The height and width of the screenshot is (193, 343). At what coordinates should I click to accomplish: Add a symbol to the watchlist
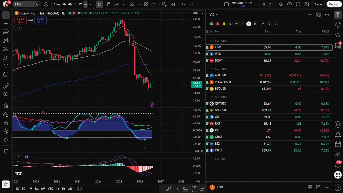coord(310,15)
